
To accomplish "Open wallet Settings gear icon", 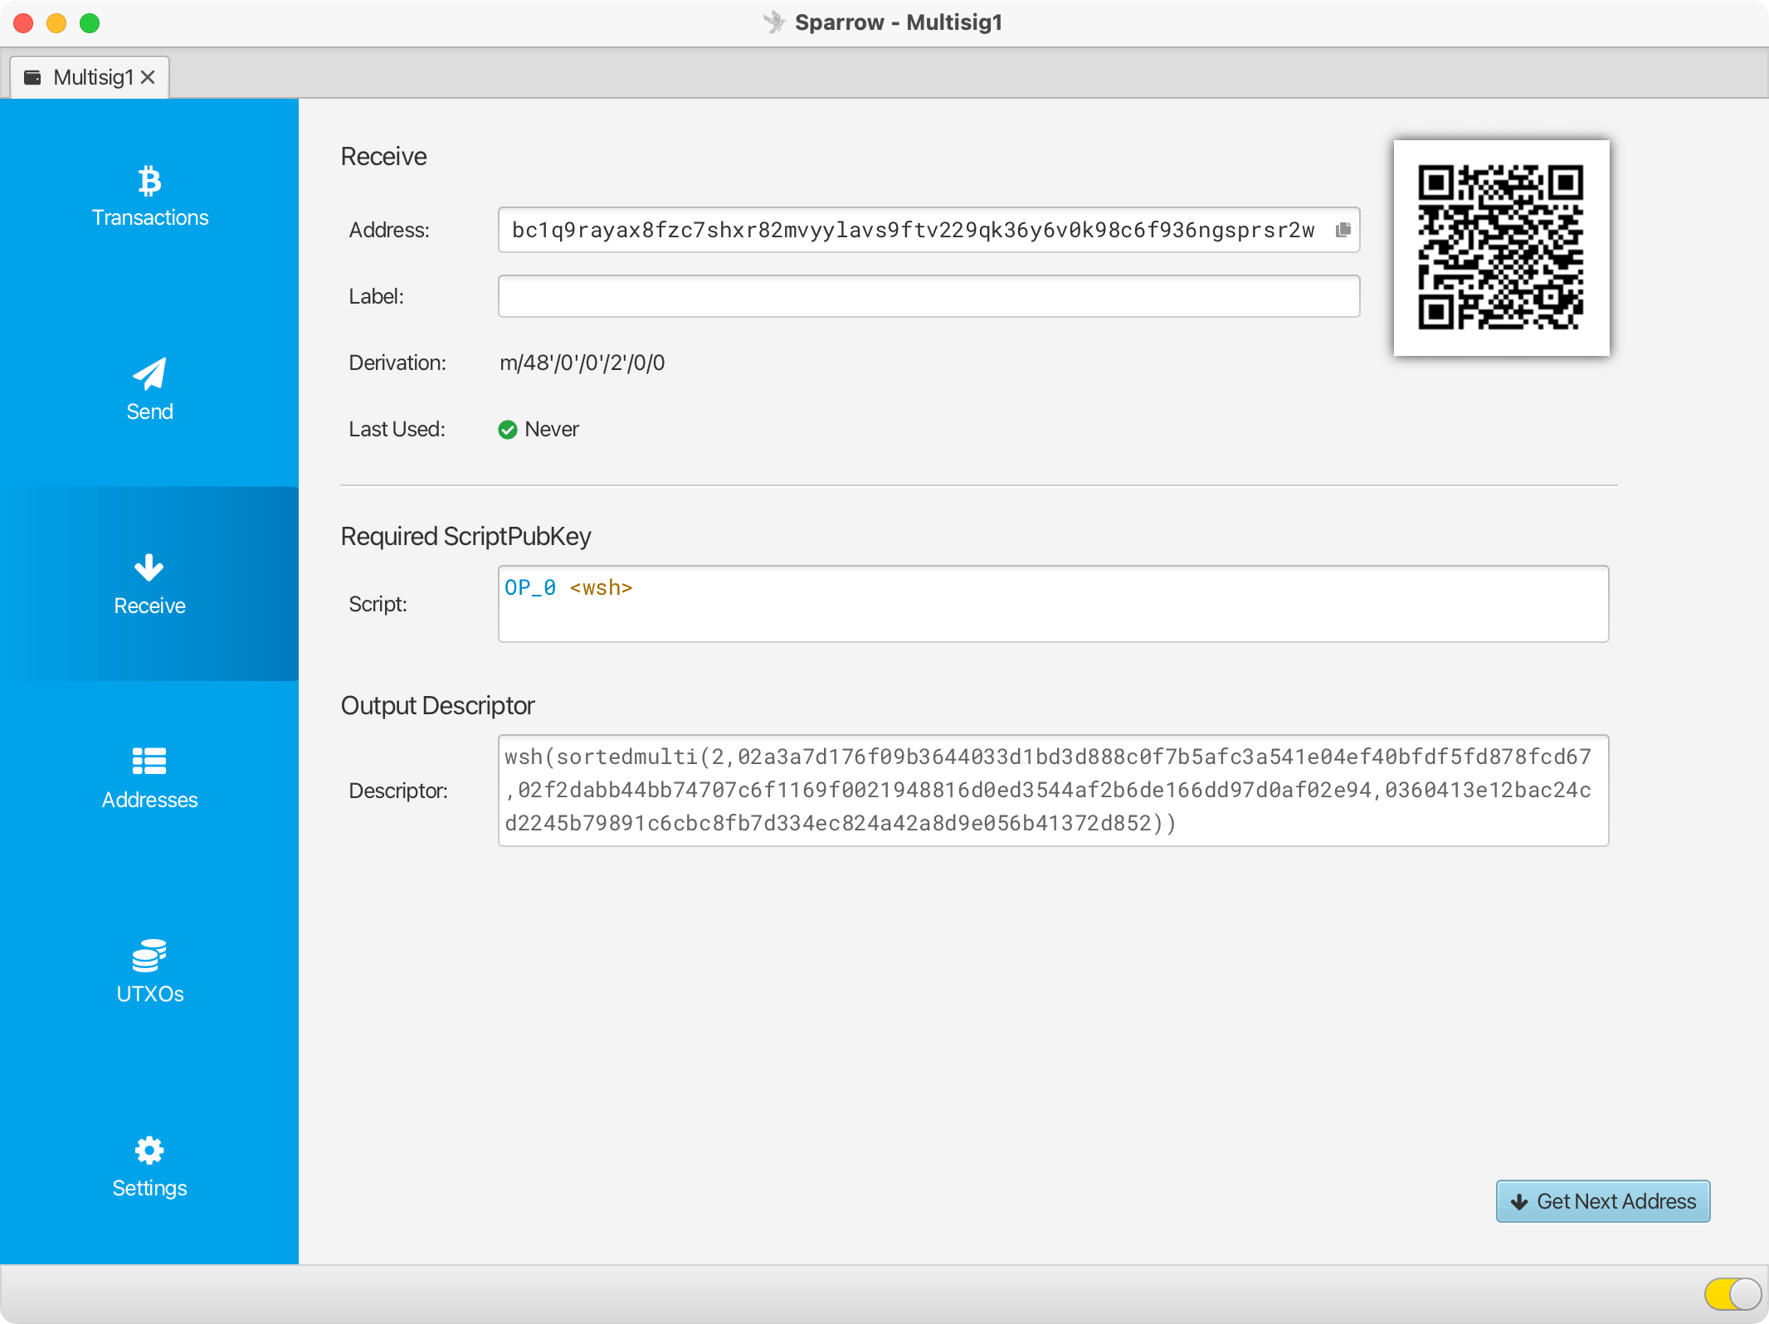I will pyautogui.click(x=149, y=1150).
